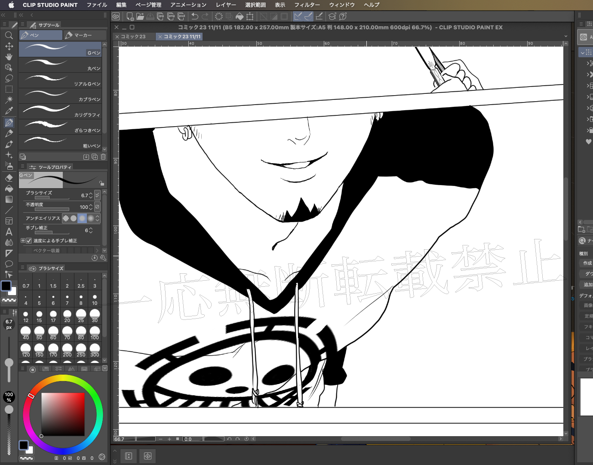Image resolution: width=593 pixels, height=465 pixels.
Task: Select the strongest anti-aliasing option
Action: pos(91,218)
